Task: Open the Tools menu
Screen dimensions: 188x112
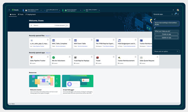Action: [x=21, y=14]
